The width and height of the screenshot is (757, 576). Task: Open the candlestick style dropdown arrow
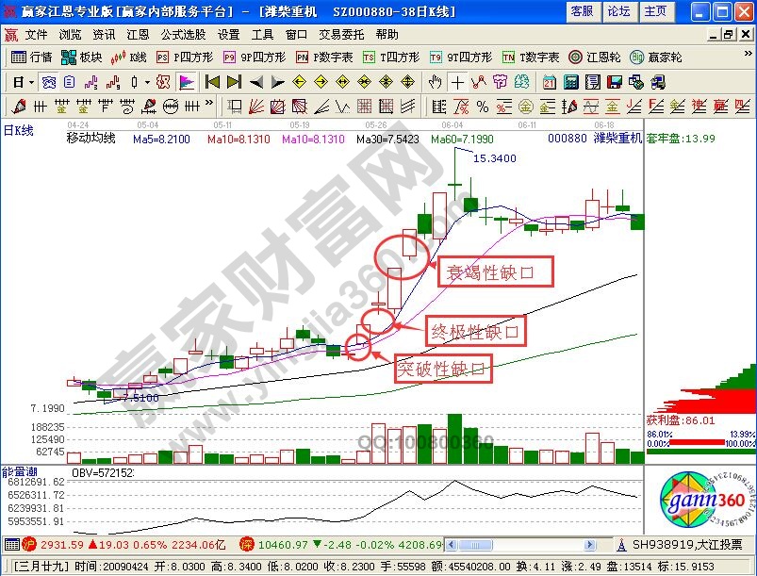(x=148, y=81)
